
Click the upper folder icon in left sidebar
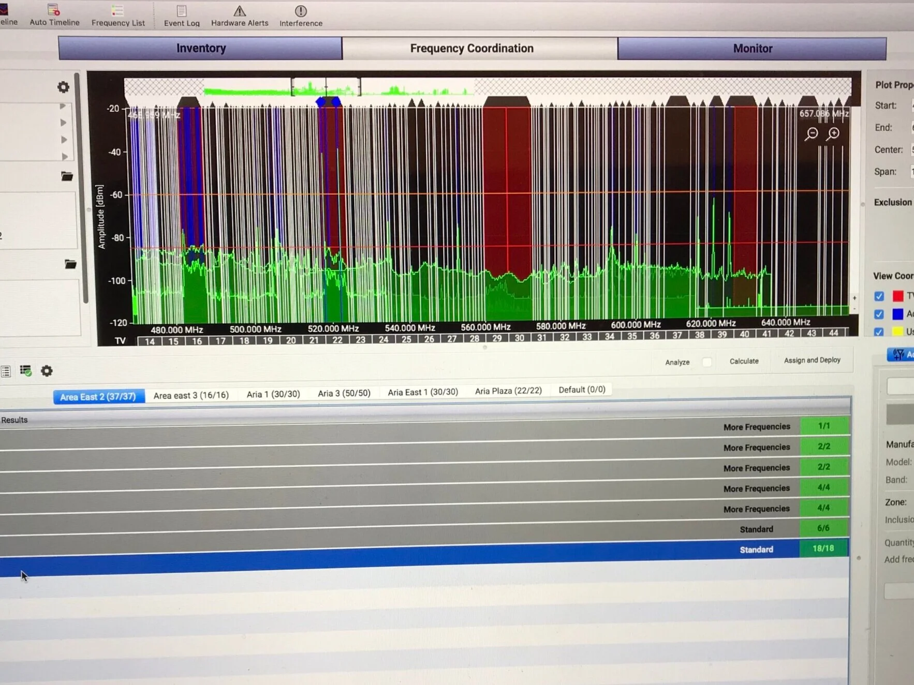(x=67, y=176)
